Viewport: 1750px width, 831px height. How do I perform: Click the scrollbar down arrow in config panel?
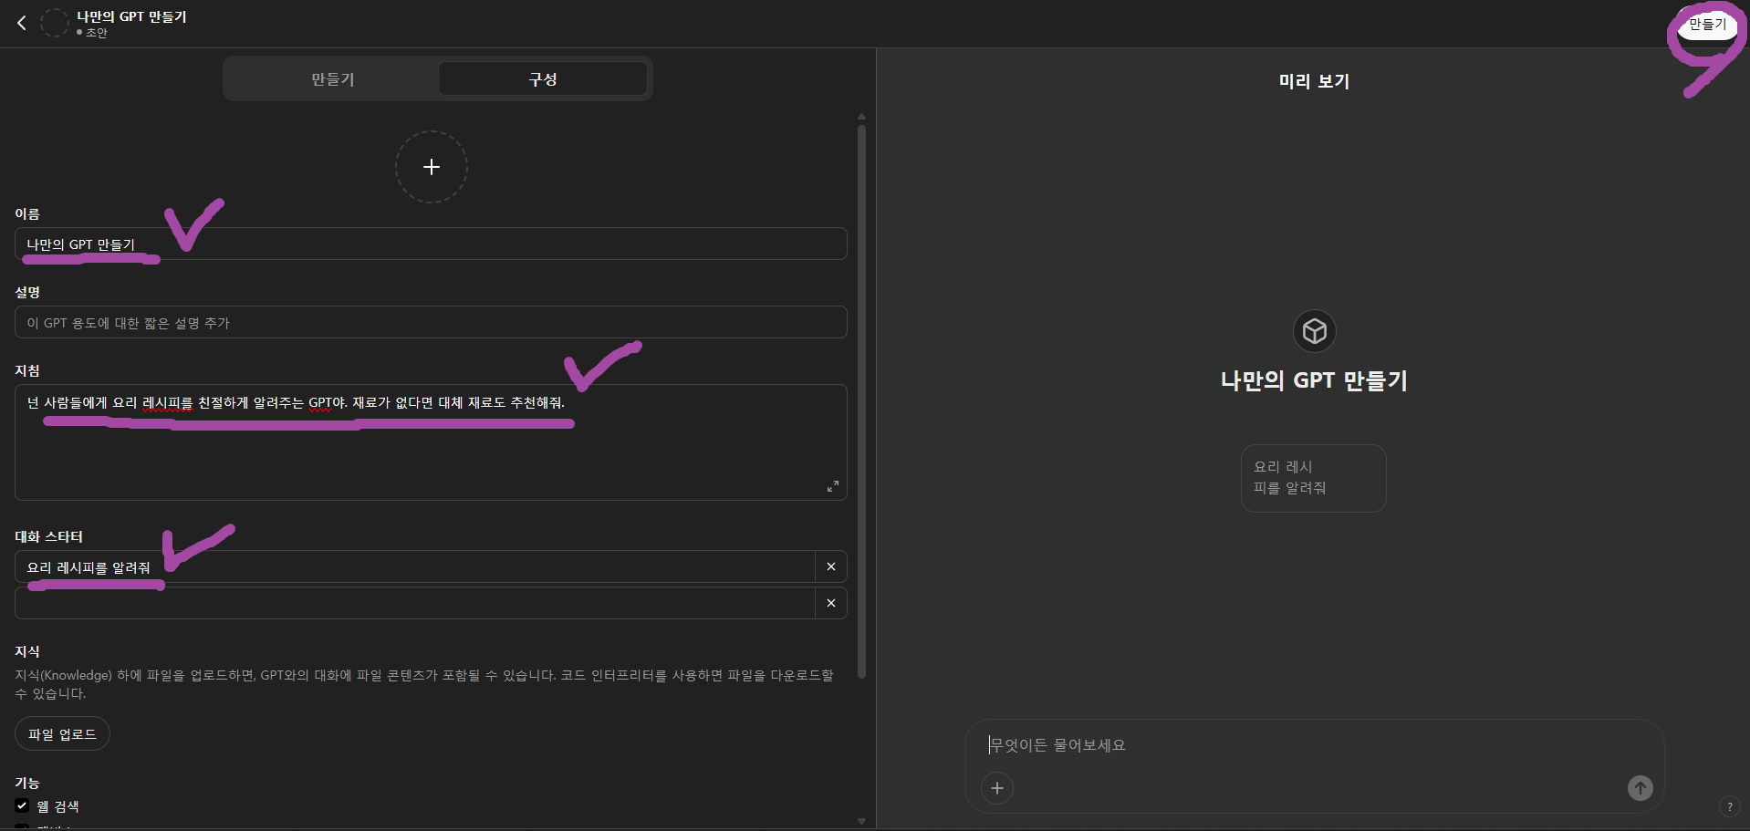point(861,821)
